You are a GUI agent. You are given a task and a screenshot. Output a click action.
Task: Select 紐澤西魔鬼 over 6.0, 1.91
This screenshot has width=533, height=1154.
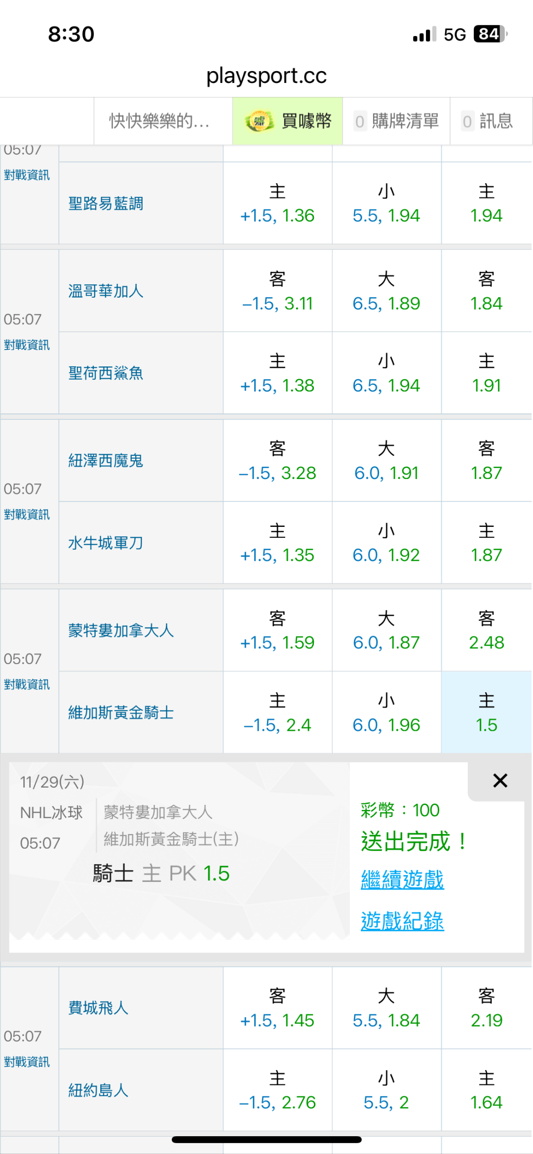(x=386, y=461)
